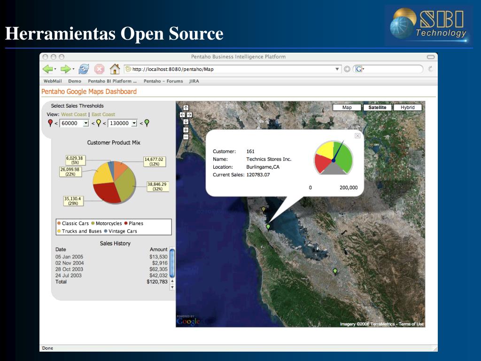
Task: Switch the map to Map view
Action: (x=347, y=108)
